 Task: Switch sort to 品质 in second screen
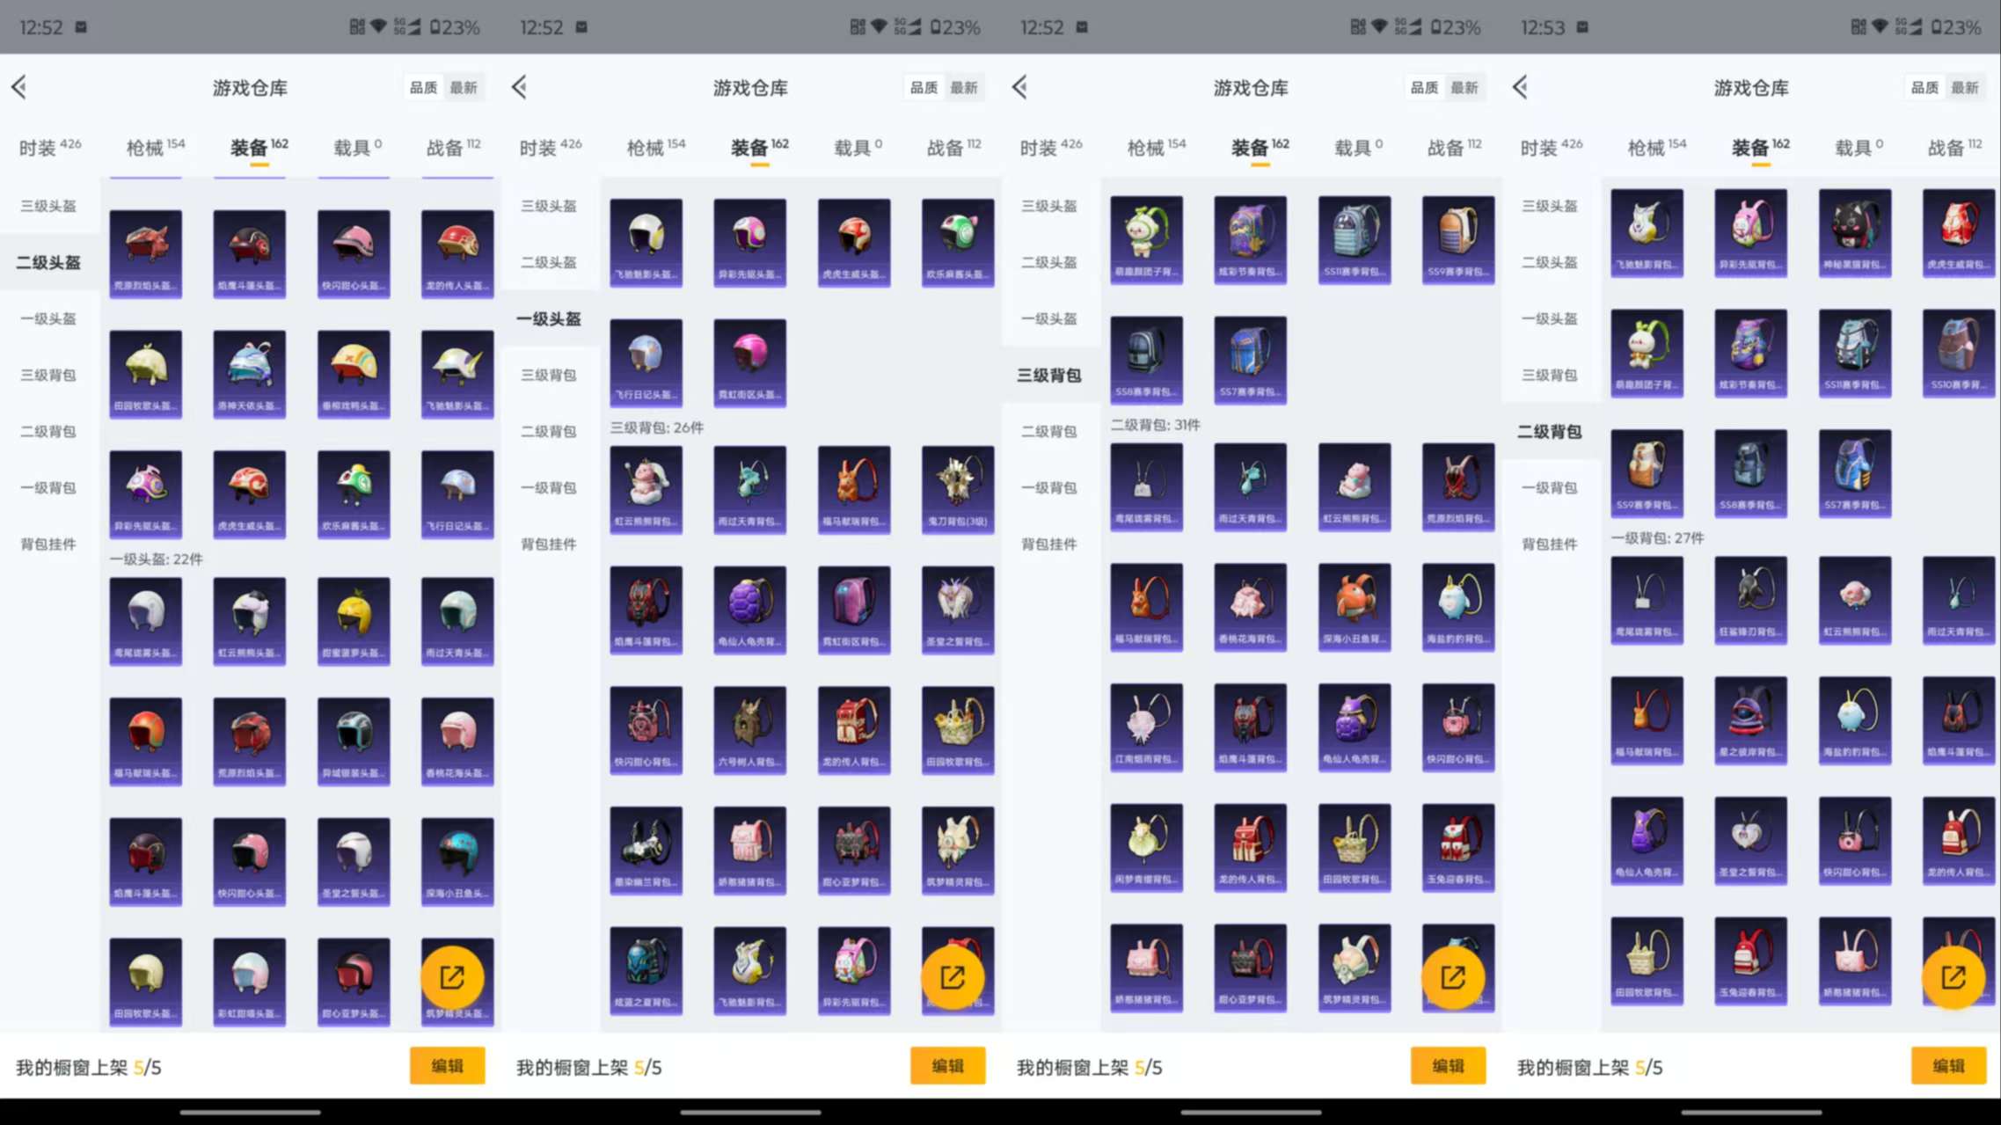tap(924, 88)
